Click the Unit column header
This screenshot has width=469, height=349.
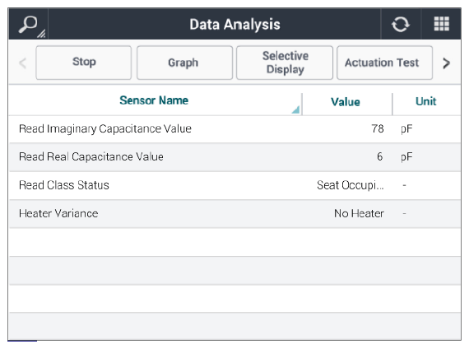425,101
